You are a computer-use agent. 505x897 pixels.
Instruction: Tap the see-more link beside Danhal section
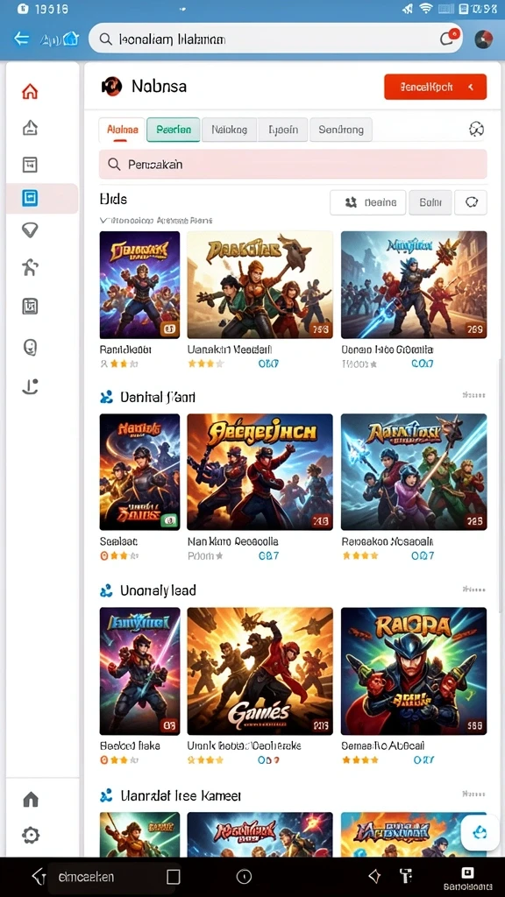point(473,395)
